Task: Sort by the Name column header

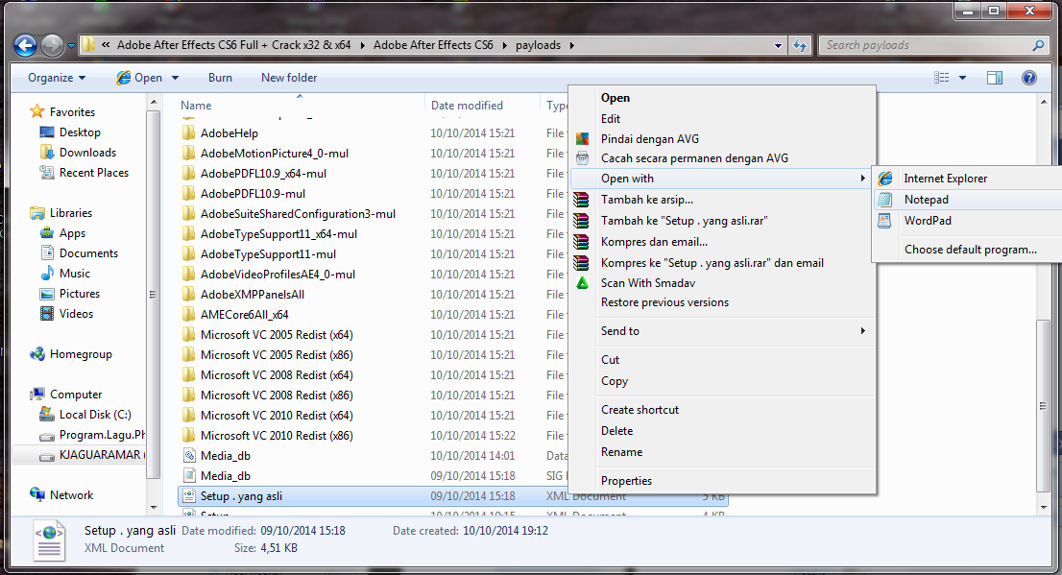Action: (x=196, y=106)
